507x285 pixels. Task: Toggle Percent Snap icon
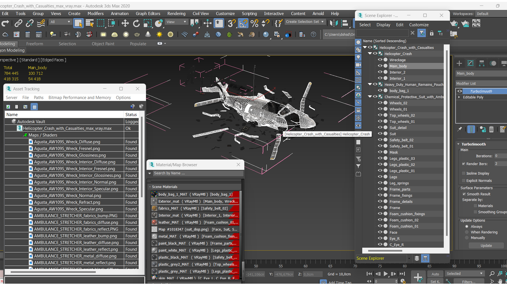point(255,23)
